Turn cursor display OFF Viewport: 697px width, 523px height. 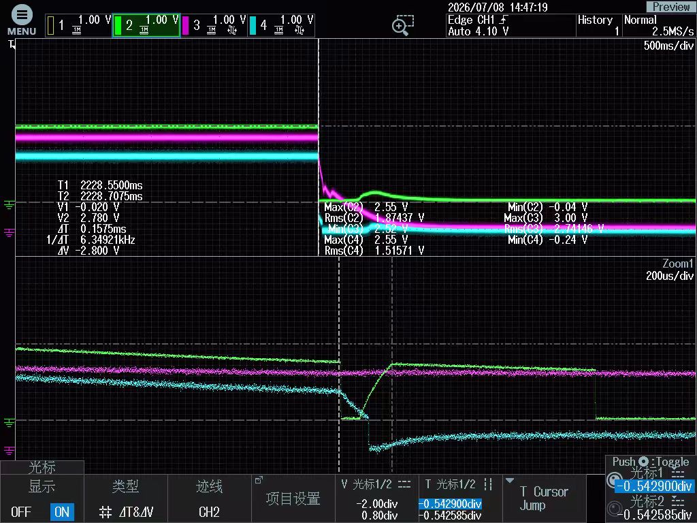(21, 512)
